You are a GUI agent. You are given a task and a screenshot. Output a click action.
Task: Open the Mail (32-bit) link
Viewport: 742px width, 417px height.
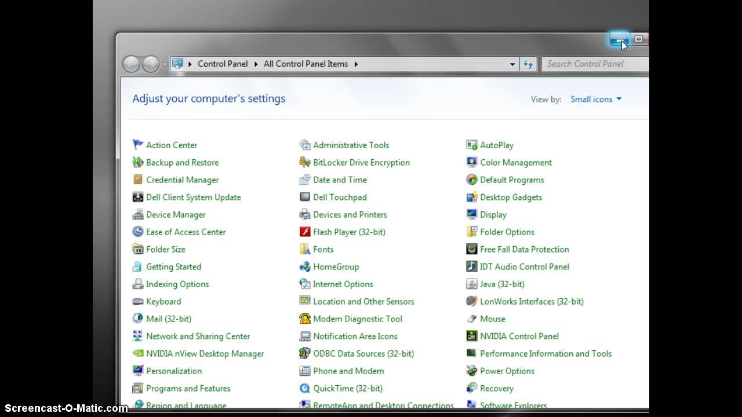(169, 319)
